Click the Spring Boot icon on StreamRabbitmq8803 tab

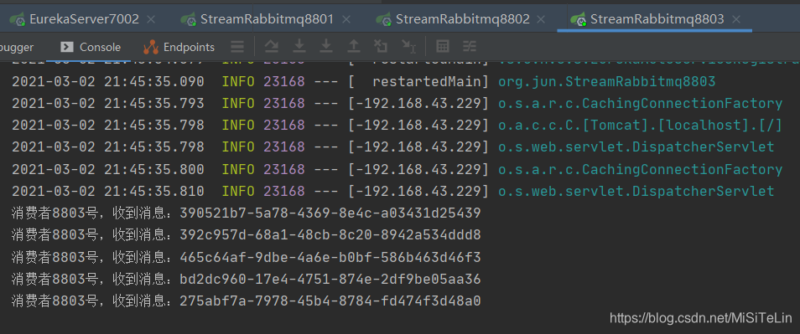click(x=579, y=20)
